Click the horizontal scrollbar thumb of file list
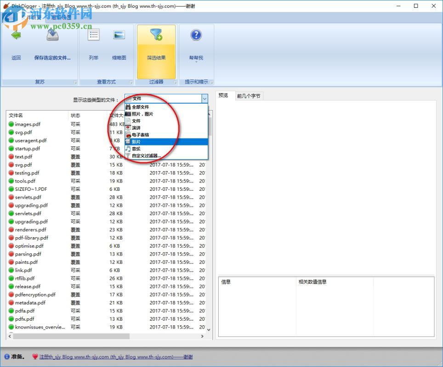The width and height of the screenshot is (443, 367). [x=71, y=336]
